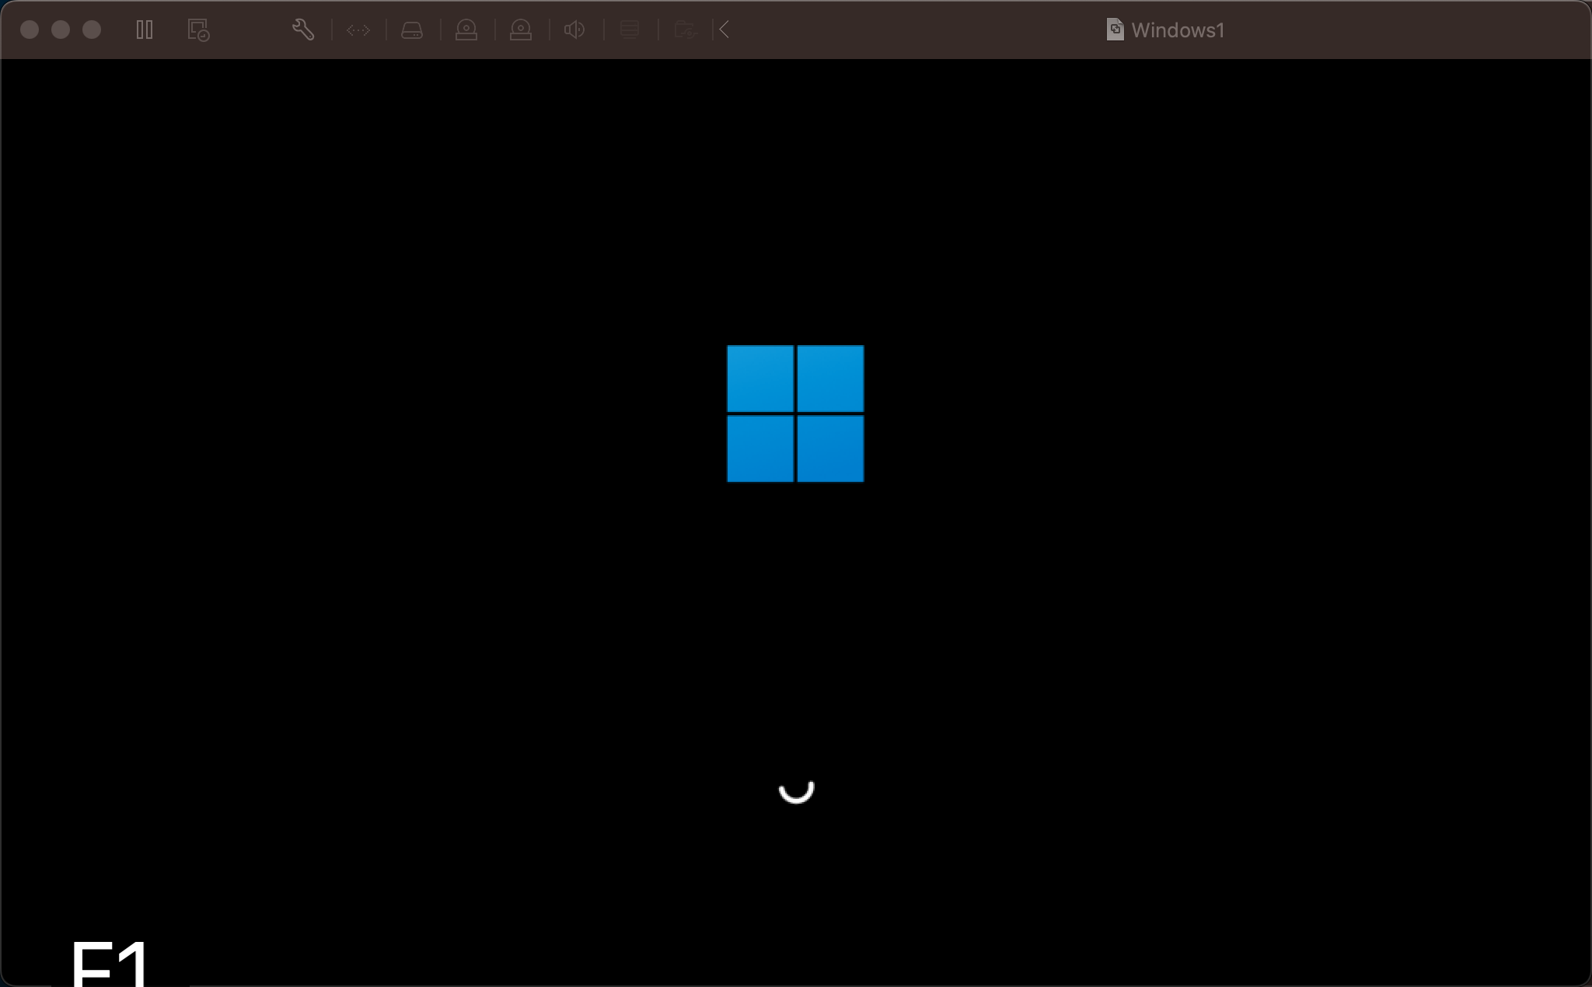The width and height of the screenshot is (1592, 987).
Task: Click the Windows1 document proxy icon
Action: tap(1115, 30)
